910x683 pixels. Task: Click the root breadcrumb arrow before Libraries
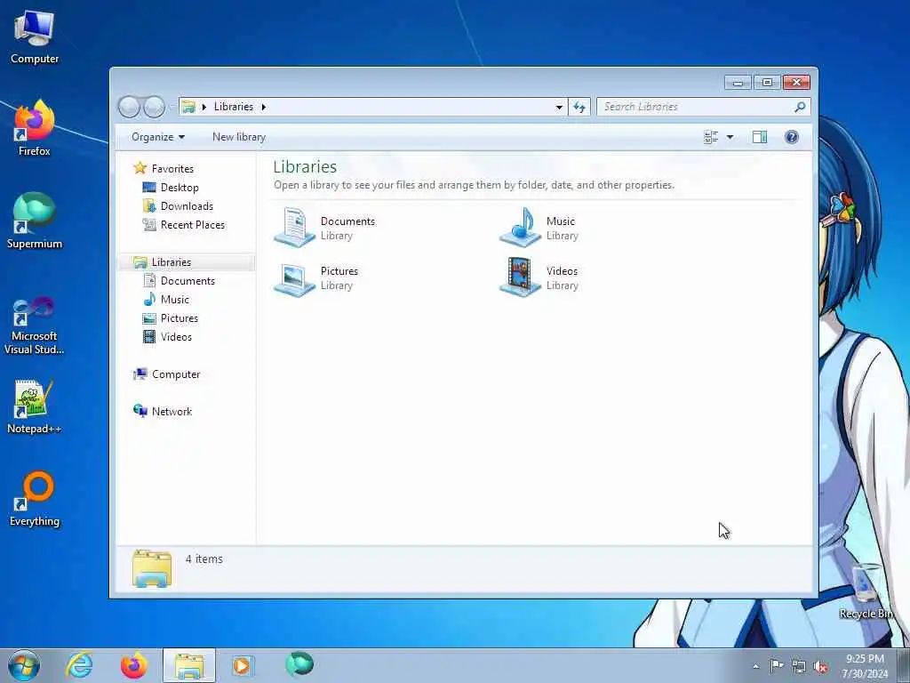point(204,107)
